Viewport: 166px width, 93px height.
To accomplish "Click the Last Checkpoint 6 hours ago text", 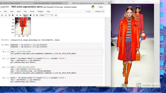I will (53, 7).
